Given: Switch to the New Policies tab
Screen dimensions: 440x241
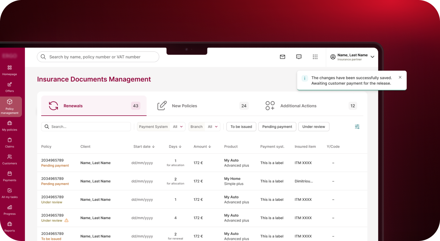Looking at the screenshot, I should pyautogui.click(x=184, y=106).
